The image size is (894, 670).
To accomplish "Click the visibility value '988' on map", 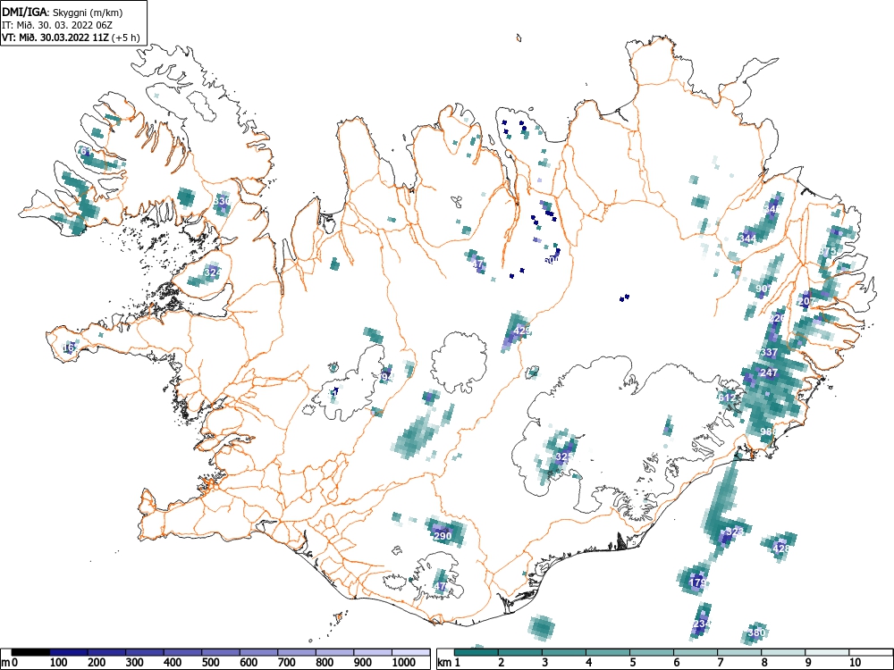I will coord(768,431).
